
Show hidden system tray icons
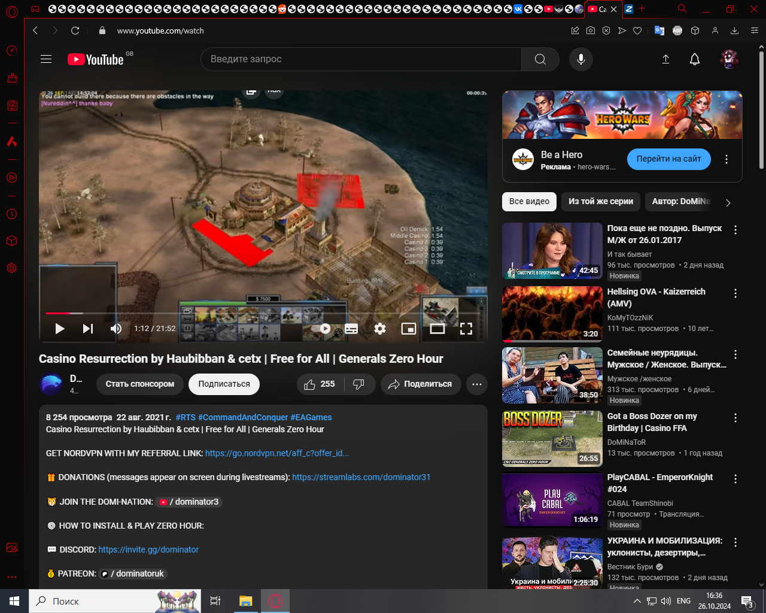(x=637, y=601)
